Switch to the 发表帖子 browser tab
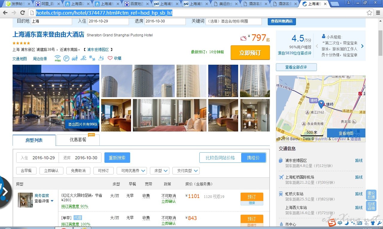This screenshot has width=383, height=229. [18, 4]
